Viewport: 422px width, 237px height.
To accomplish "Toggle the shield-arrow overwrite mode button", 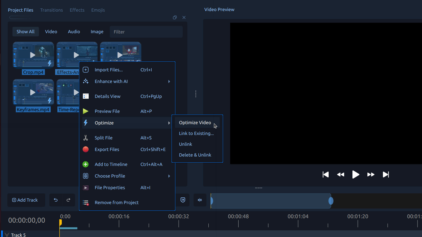I will 183,200.
